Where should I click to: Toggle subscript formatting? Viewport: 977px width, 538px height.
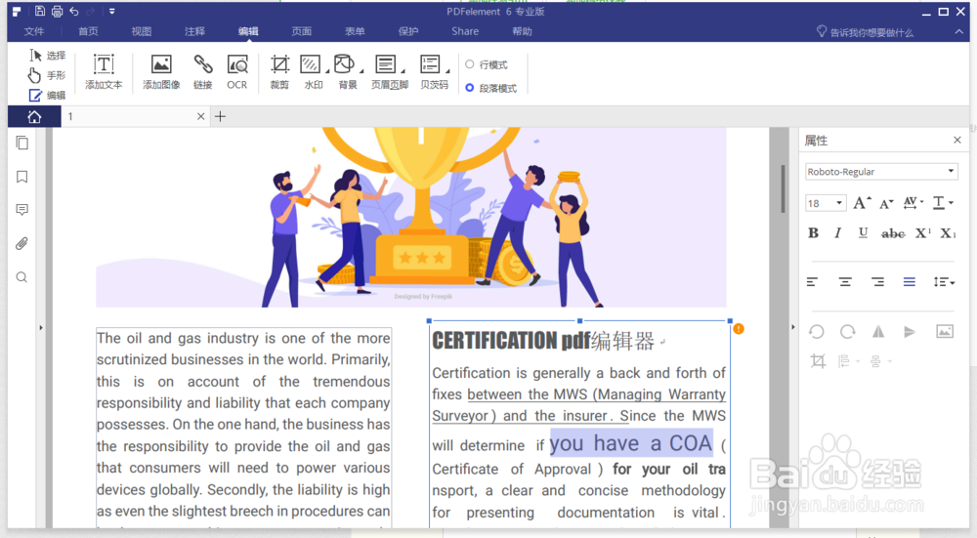(948, 233)
